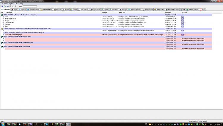Open VirusTotal result link for Avast gadget
223x126 pixels.
click(x=183, y=35)
